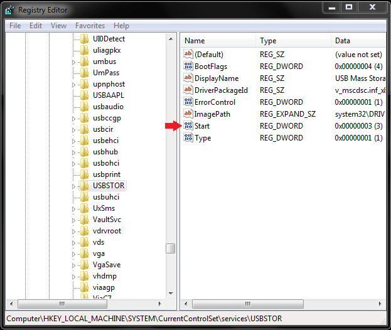Select the VgaSave registry key
This screenshot has width=391, height=330.
point(107,265)
